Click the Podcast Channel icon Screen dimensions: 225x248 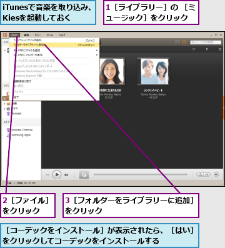pyautogui.click(x=8, y=130)
